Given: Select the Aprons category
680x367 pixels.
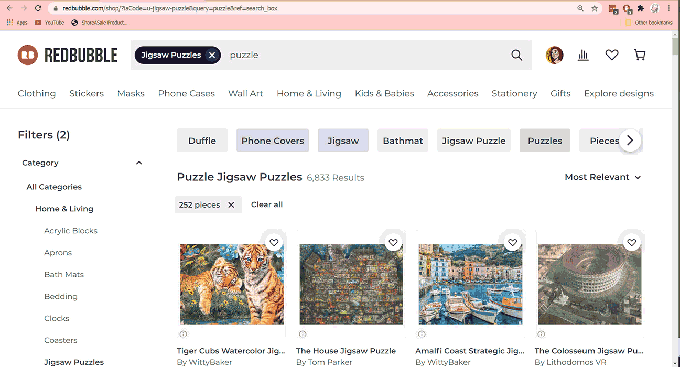Looking at the screenshot, I should click(58, 253).
